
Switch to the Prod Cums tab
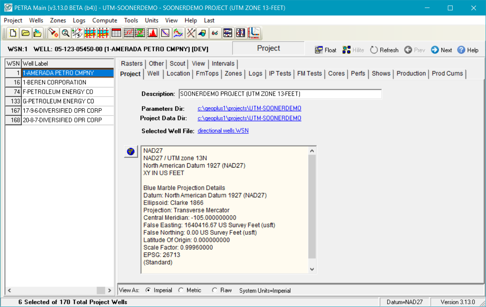coord(447,73)
